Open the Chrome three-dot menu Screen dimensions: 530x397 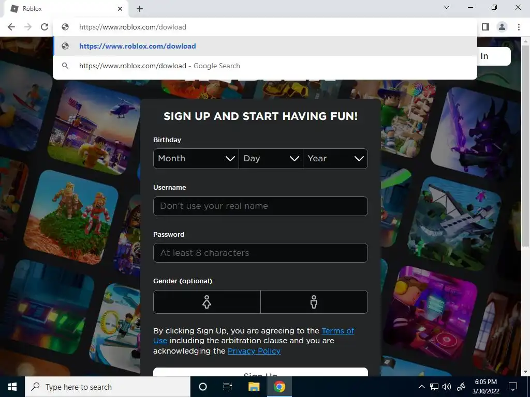[519, 27]
